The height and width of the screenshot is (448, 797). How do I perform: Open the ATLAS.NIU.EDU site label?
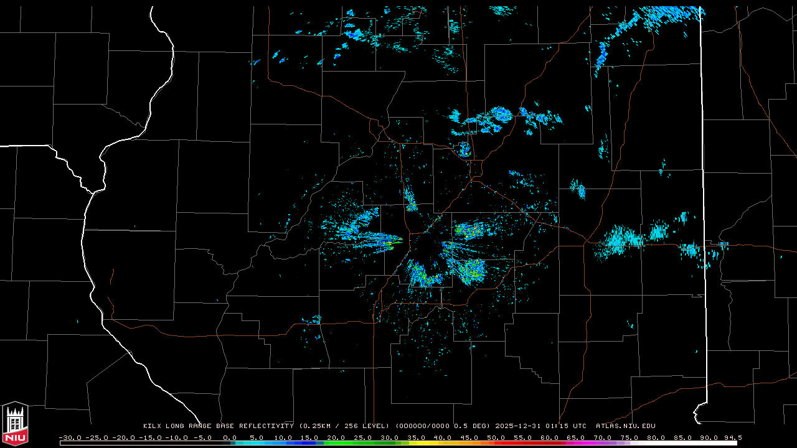pos(626,426)
